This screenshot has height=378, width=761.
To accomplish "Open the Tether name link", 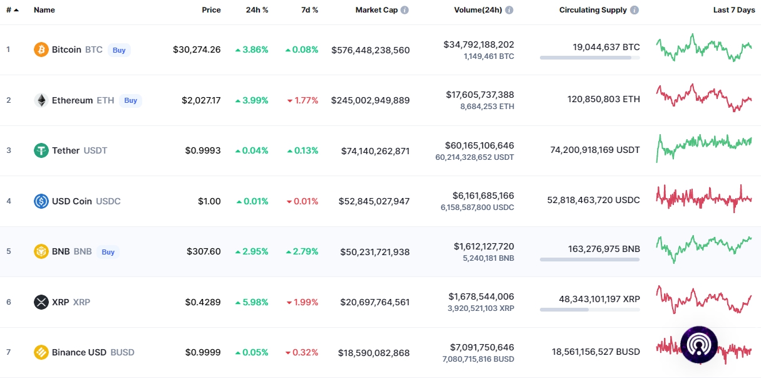I will (66, 150).
